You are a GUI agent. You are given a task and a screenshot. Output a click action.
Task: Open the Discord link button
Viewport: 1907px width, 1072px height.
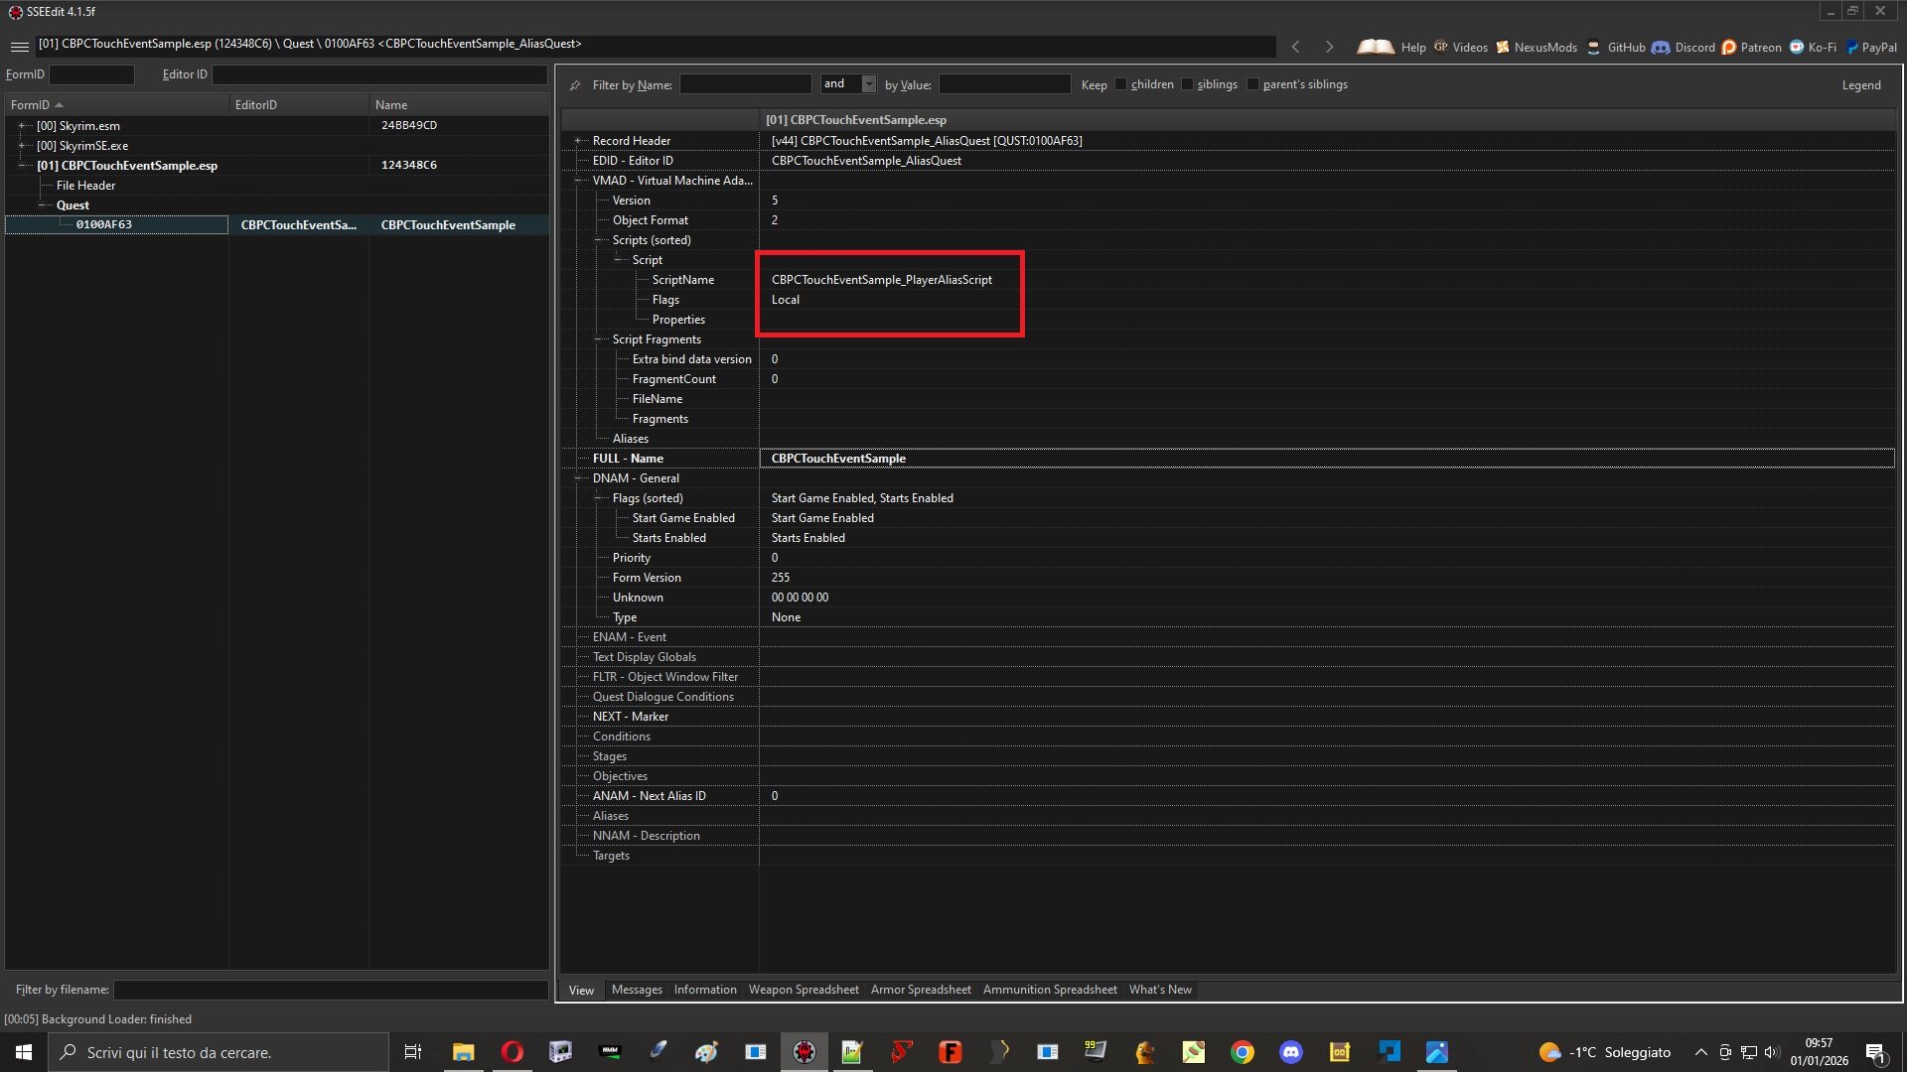(x=1684, y=47)
